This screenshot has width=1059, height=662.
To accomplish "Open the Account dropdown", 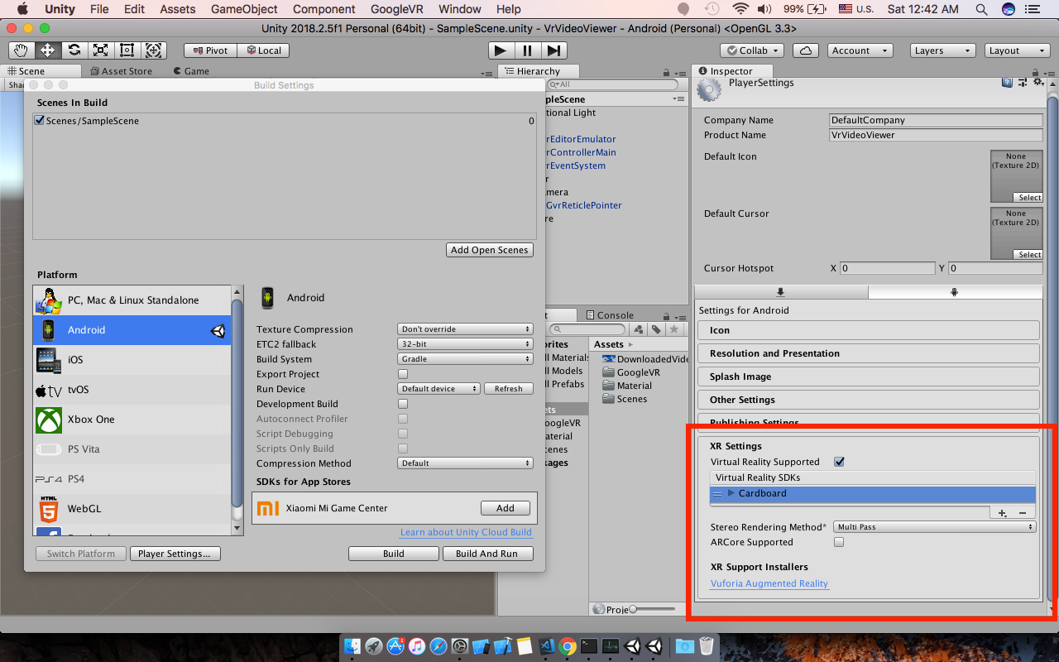I will [x=860, y=50].
